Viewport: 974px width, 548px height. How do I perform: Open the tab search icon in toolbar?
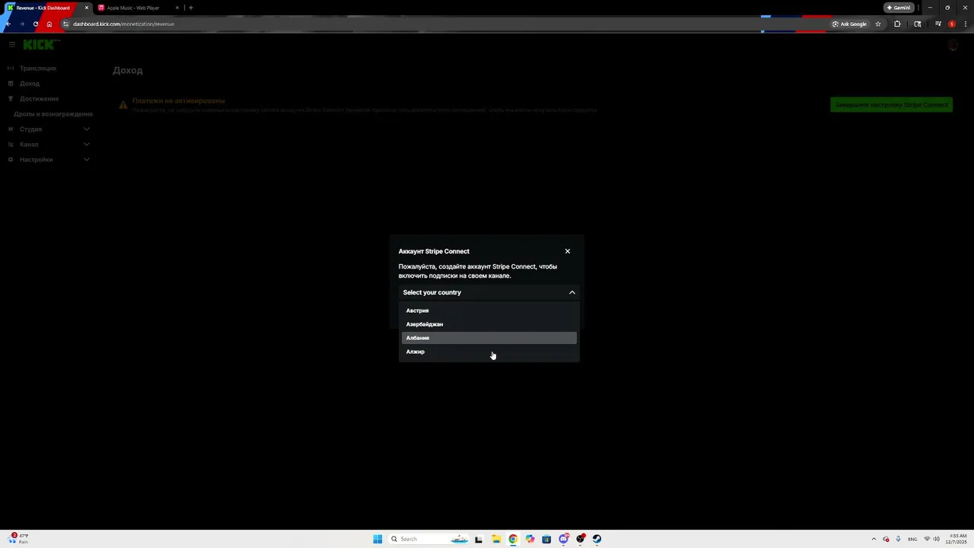pos(918,24)
